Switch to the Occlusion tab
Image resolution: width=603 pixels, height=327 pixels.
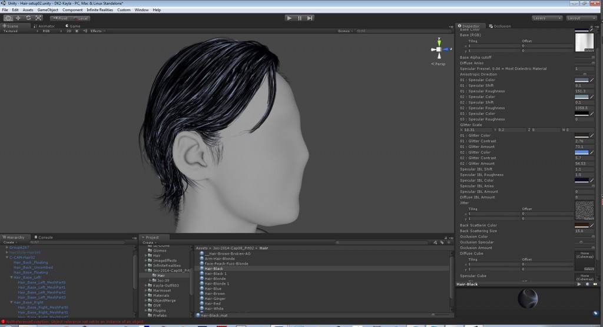499,26
